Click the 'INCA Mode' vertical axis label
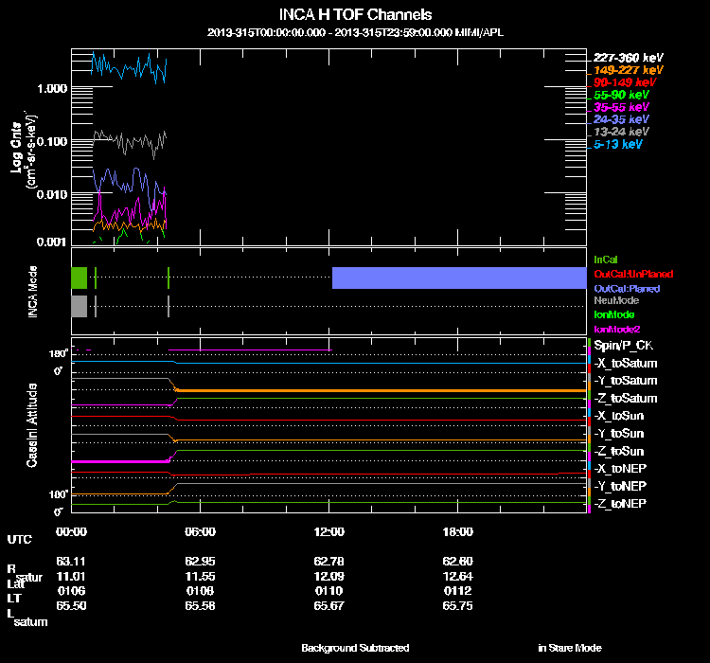 click(32, 292)
